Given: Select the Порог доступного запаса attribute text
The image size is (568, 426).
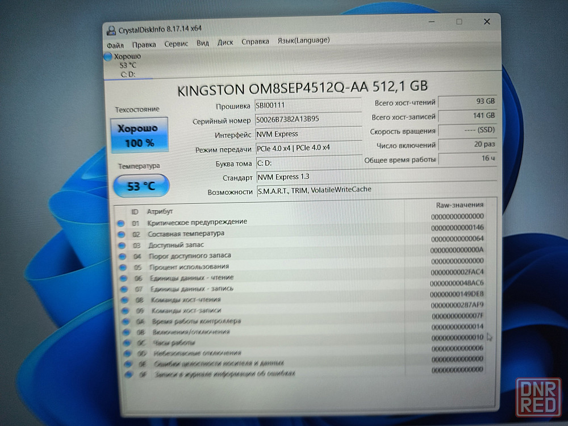Looking at the screenshot, I should click(x=190, y=256).
